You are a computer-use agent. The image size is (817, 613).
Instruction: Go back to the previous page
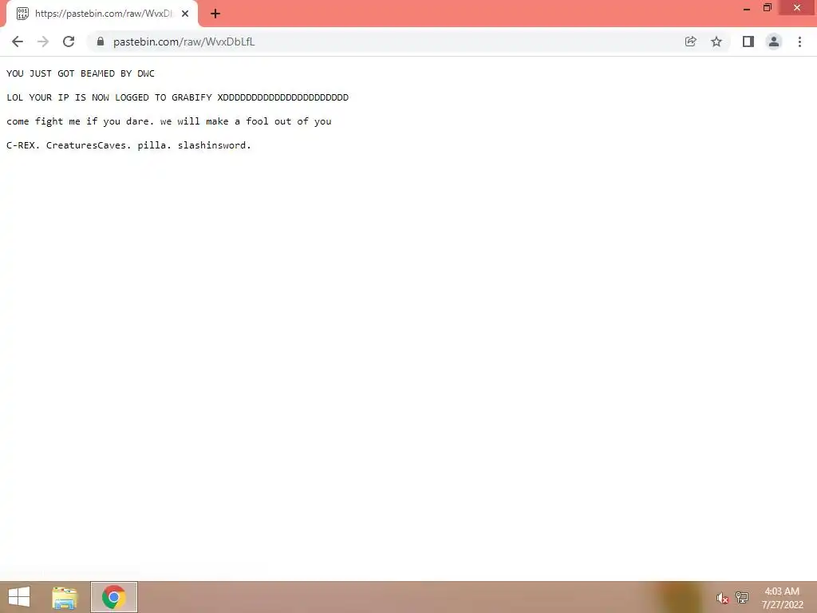18,42
